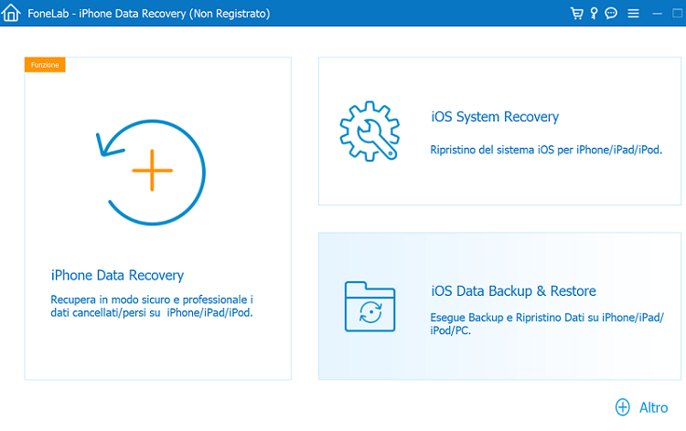686x431 pixels.
Task: Click the 'Ripristino del sistema iOS' description
Action: (546, 149)
